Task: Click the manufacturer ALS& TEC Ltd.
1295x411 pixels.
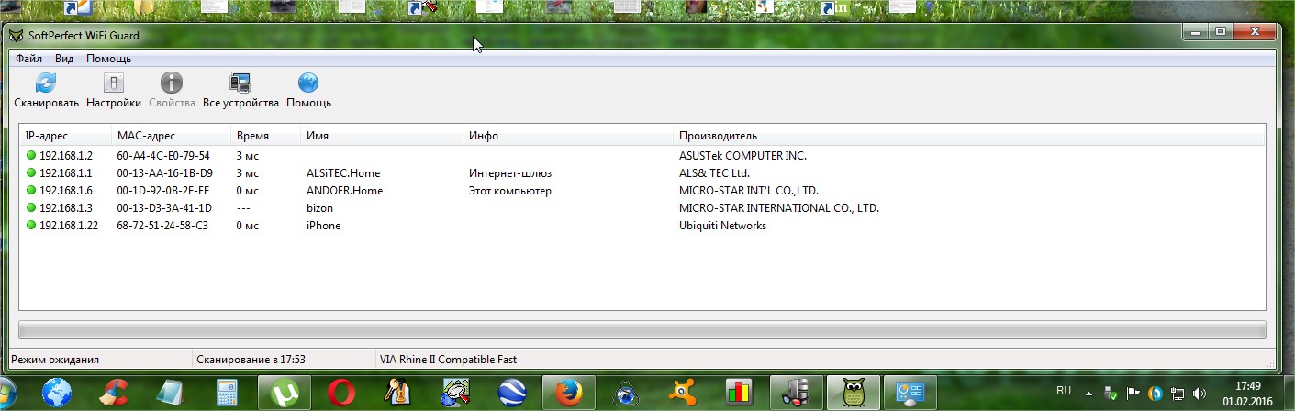Action: [714, 173]
